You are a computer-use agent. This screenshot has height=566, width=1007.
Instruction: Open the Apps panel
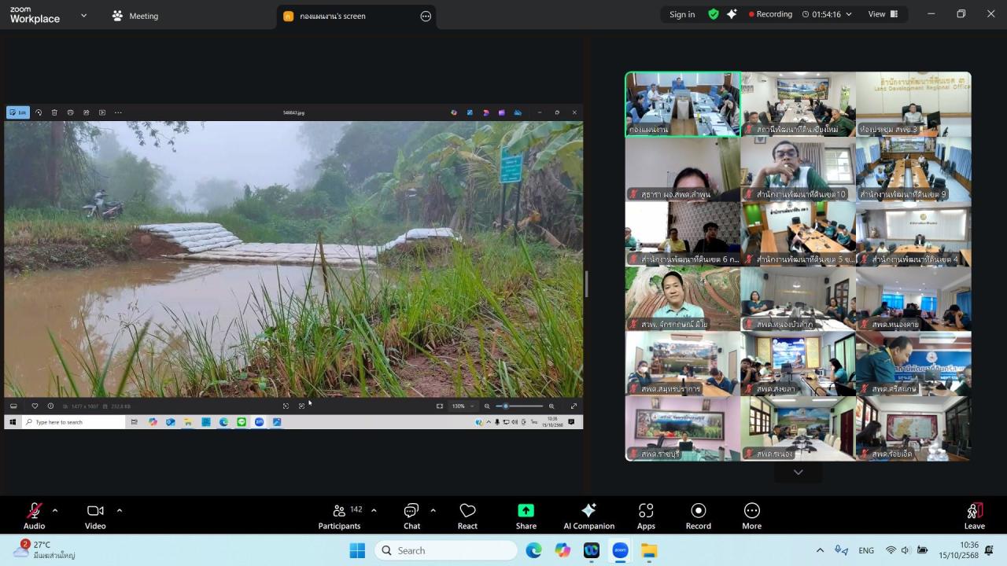(x=646, y=516)
